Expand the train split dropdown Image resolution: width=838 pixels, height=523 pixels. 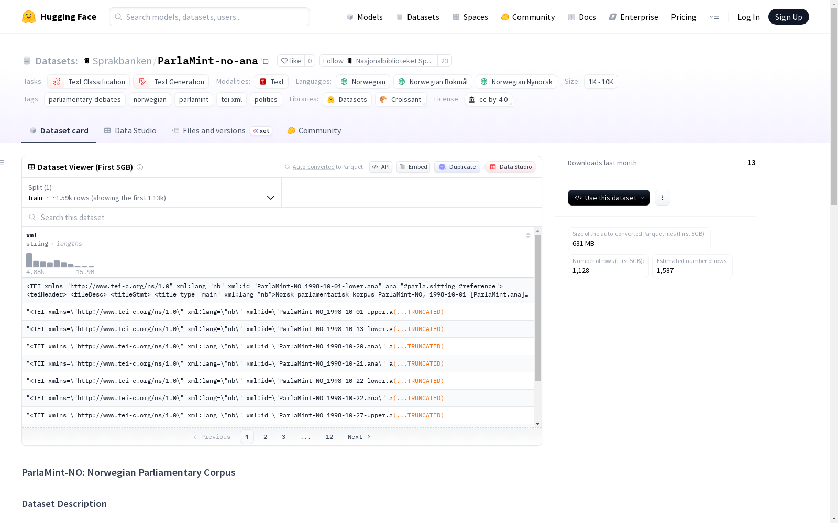coord(151,192)
